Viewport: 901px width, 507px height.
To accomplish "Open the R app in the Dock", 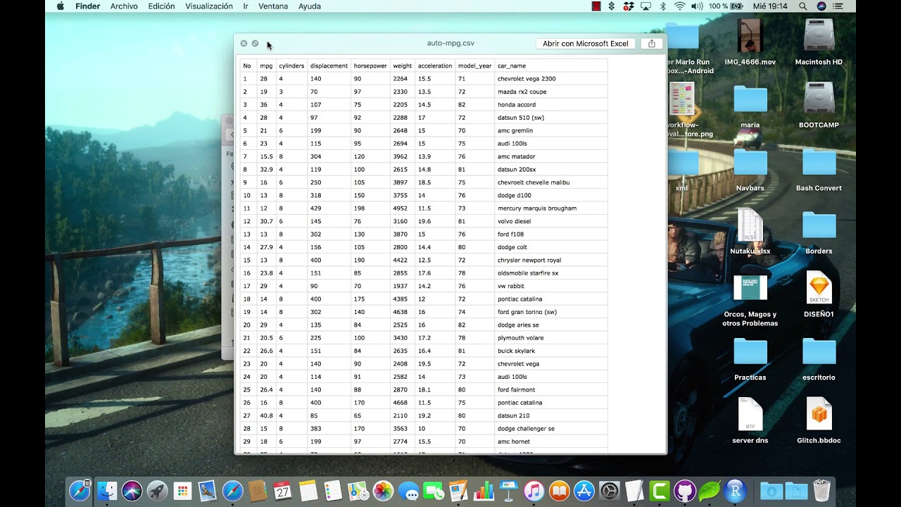I will [x=736, y=491].
